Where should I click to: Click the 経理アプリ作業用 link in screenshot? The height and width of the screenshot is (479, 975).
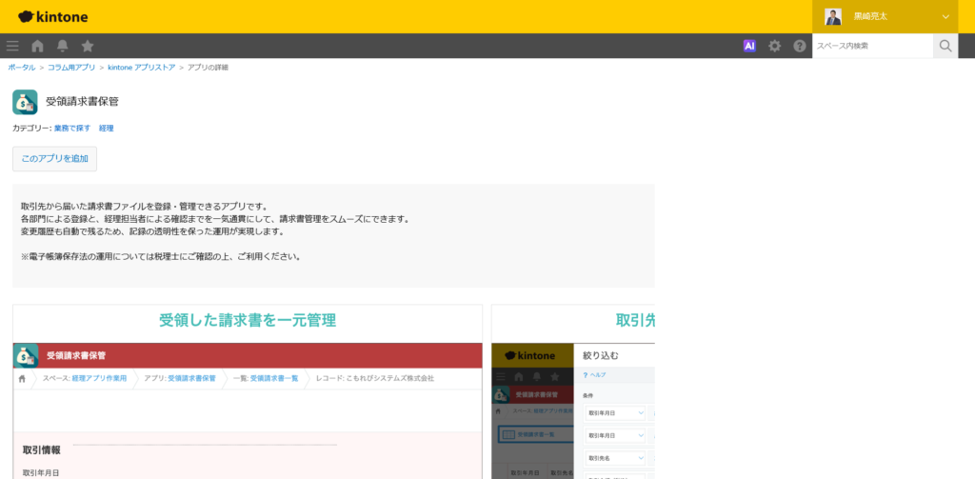click(99, 378)
